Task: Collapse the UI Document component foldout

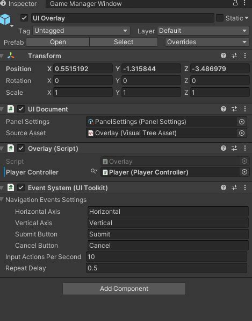Action: click(x=2, y=109)
